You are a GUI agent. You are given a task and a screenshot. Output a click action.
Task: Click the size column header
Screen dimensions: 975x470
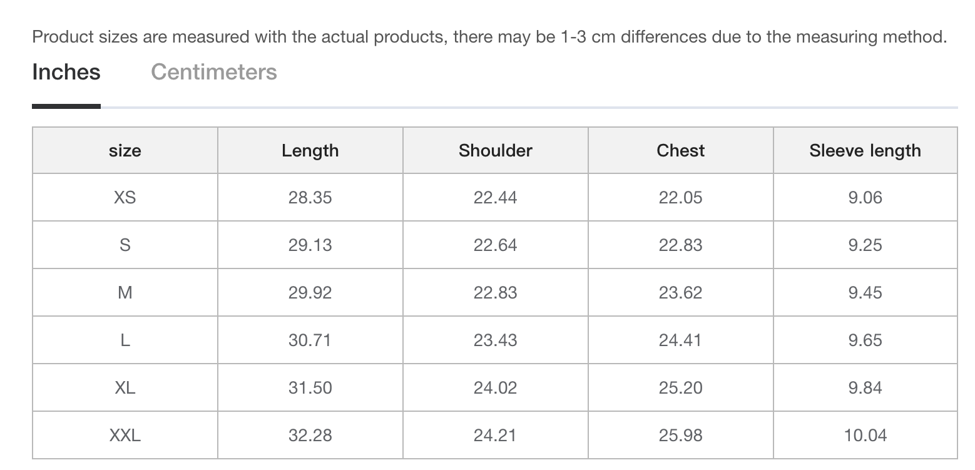[125, 150]
